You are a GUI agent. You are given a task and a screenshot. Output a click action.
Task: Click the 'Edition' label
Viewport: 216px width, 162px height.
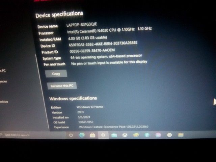[x=56, y=108]
